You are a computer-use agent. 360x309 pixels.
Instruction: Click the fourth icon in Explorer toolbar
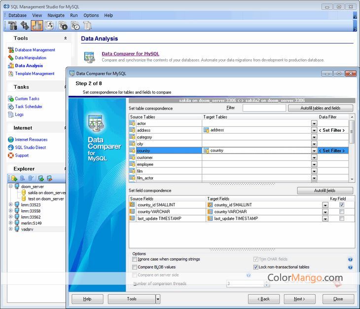tap(41, 178)
